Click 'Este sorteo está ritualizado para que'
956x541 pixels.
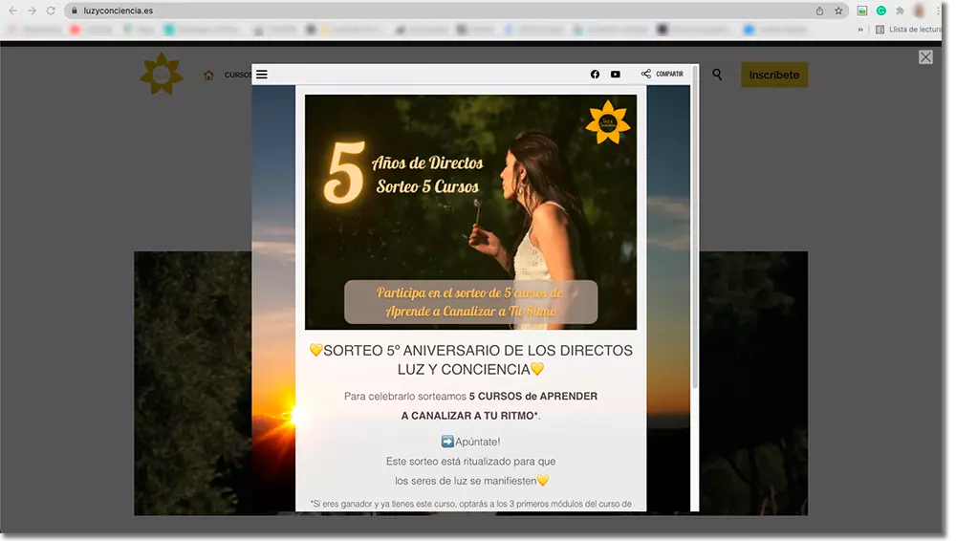pyautogui.click(x=470, y=461)
